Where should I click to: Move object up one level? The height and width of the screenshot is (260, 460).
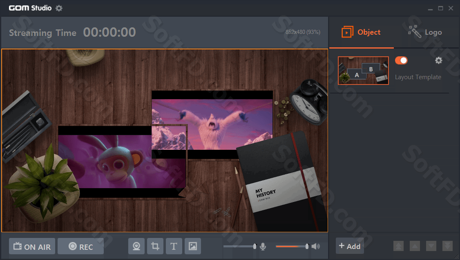coord(415,246)
